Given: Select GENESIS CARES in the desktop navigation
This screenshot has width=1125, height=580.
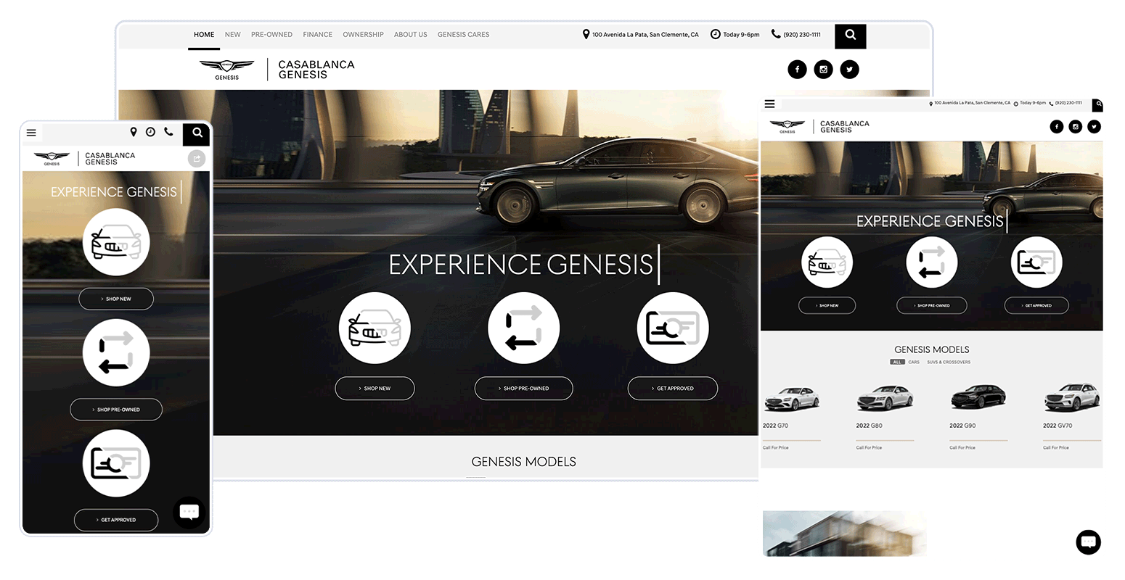Looking at the screenshot, I should pos(463,35).
